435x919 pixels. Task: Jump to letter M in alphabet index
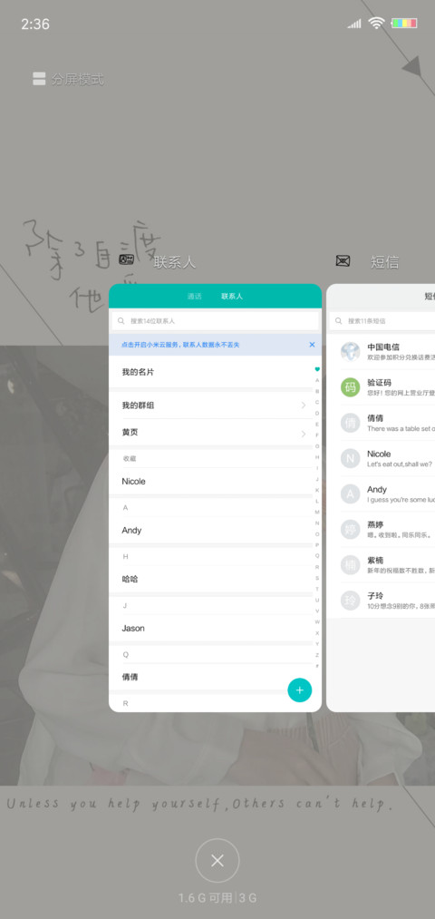pos(317,512)
